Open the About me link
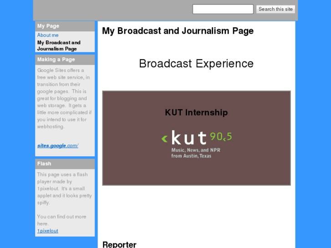Screen dimensions: 331x248 pos(48,35)
